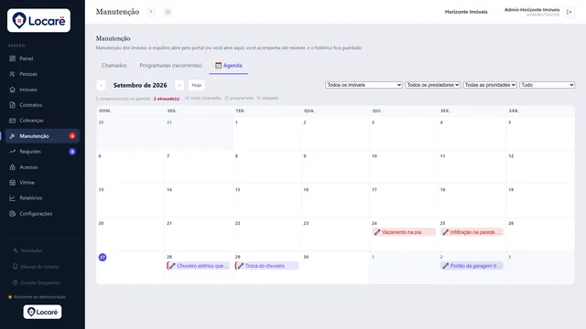
Task: Open Cobranças in the sidebar
Action: [42, 121]
